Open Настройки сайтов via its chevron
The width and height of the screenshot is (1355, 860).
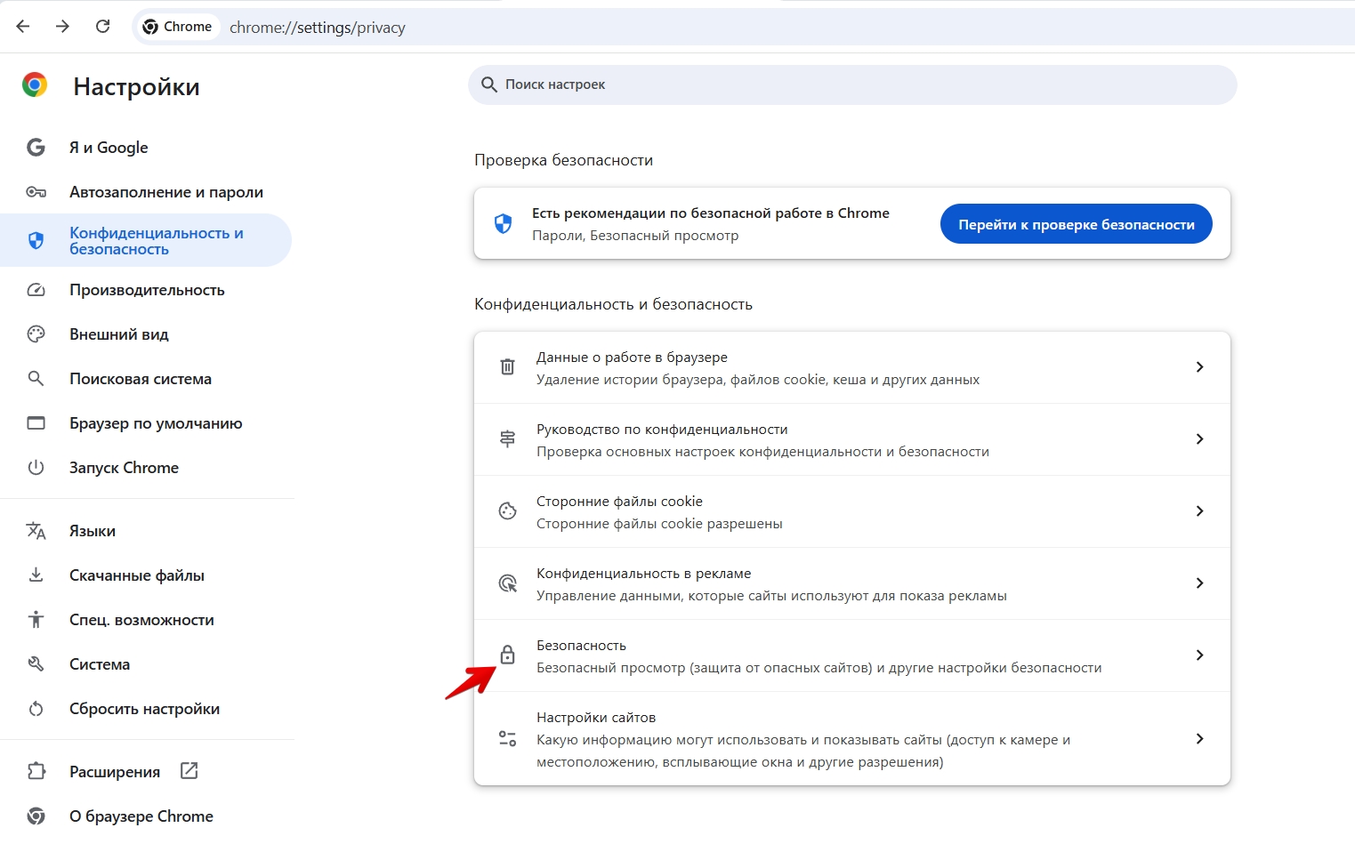click(x=1199, y=739)
